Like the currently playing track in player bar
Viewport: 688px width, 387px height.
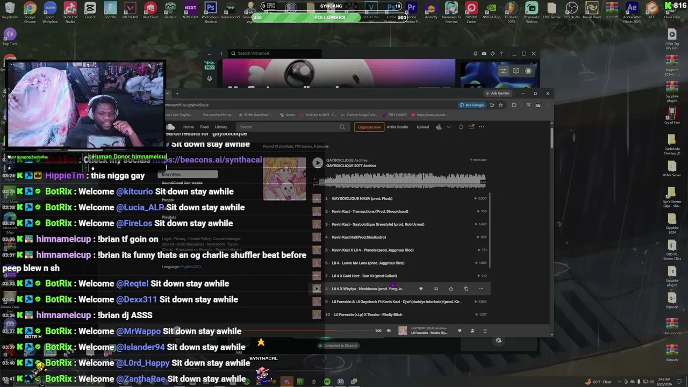[460, 331]
